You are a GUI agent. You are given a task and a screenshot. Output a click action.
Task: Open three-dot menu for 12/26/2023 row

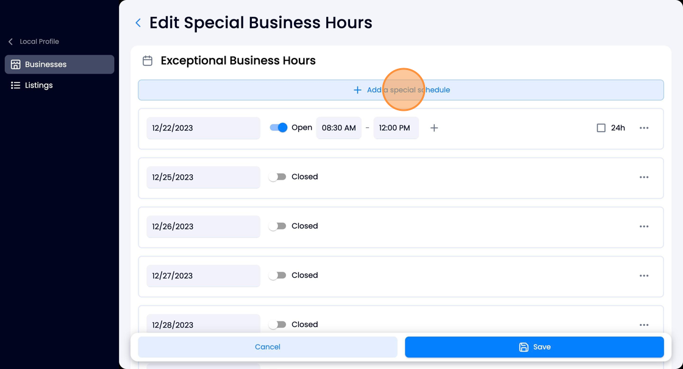(644, 227)
